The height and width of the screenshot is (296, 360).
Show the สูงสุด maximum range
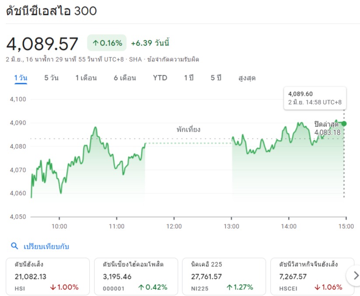click(247, 78)
